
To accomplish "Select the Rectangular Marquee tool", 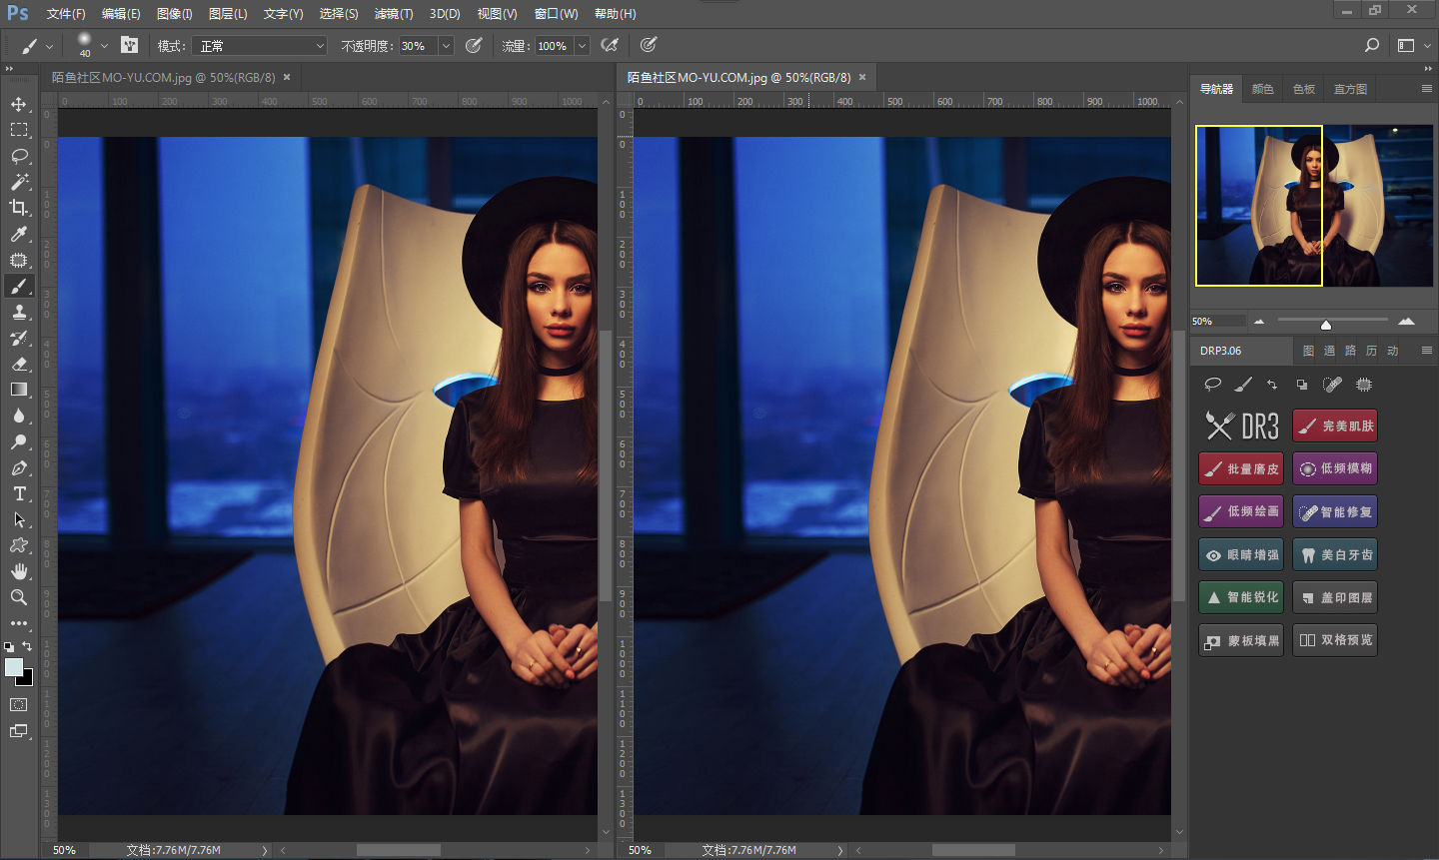I will point(19,130).
